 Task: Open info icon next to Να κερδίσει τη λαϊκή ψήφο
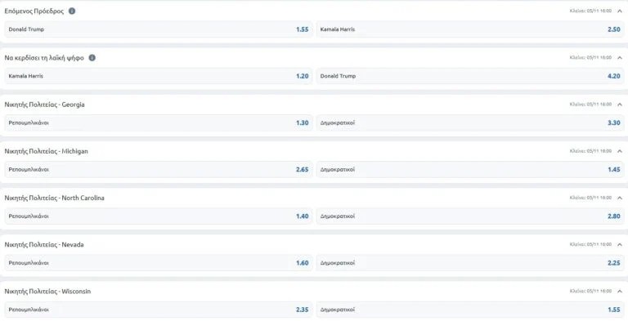tap(92, 58)
